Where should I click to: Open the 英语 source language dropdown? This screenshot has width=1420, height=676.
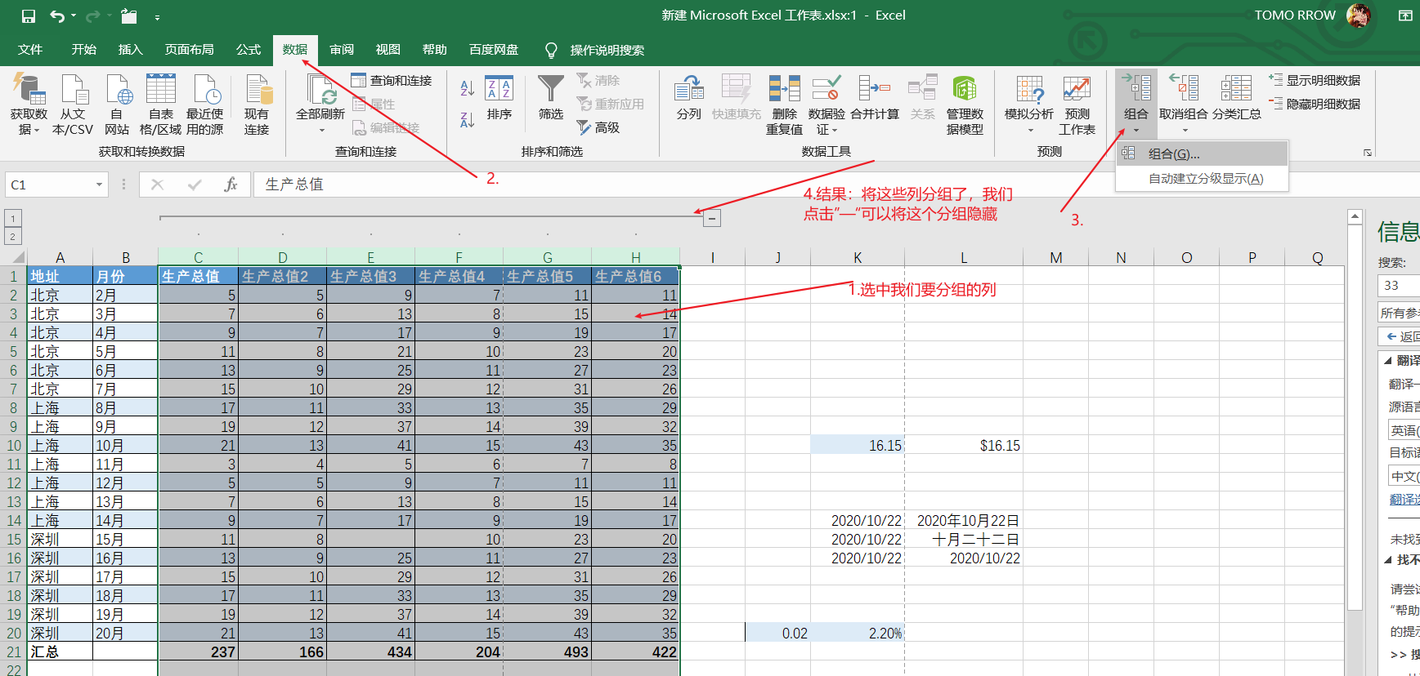pyautogui.click(x=1404, y=430)
